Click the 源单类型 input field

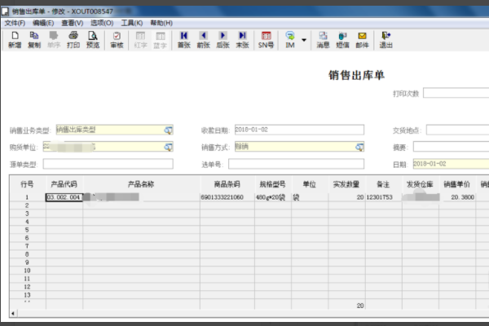(108, 164)
